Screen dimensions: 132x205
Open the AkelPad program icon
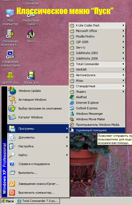72,97
